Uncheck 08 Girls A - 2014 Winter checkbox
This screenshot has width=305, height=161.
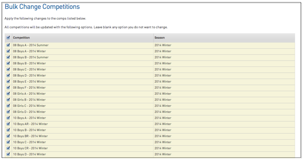click(8, 93)
